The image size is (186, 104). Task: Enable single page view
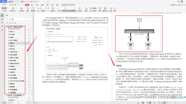click(x=59, y=11)
